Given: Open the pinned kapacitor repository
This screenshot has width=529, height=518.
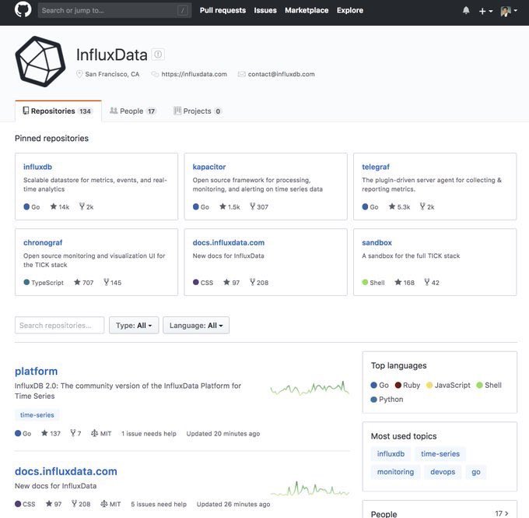Looking at the screenshot, I should coord(208,167).
